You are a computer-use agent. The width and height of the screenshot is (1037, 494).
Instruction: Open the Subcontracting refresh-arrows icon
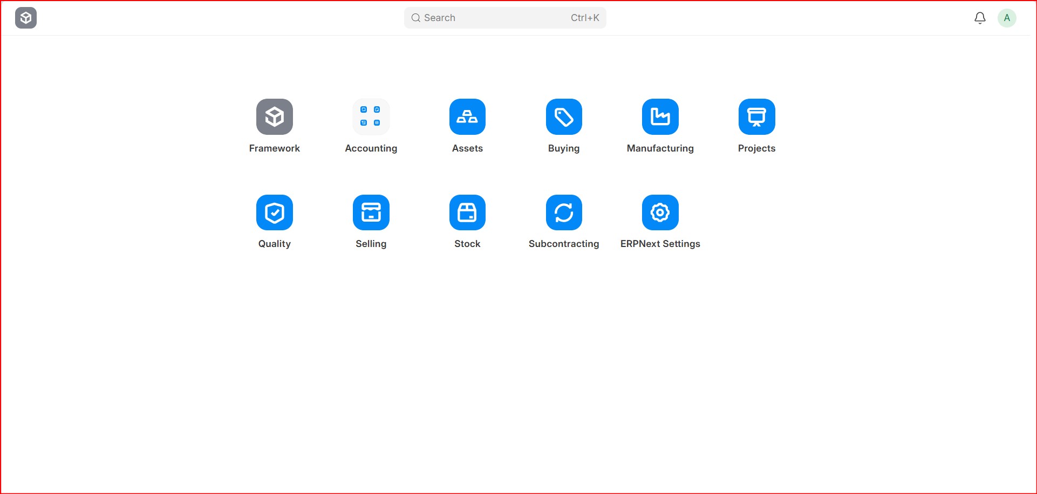564,212
